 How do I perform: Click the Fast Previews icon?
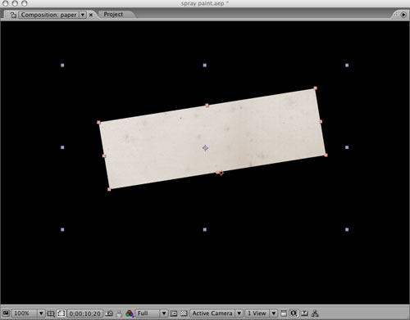tap(294, 313)
